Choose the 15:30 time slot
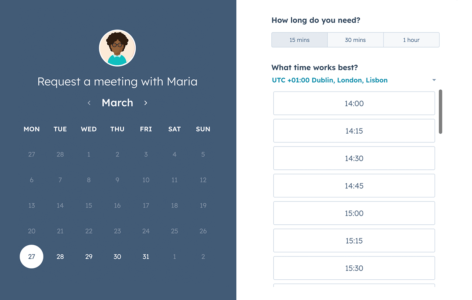 point(354,268)
